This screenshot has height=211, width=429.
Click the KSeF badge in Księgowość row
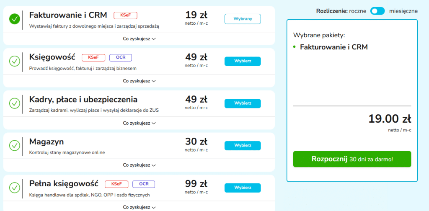coord(93,57)
